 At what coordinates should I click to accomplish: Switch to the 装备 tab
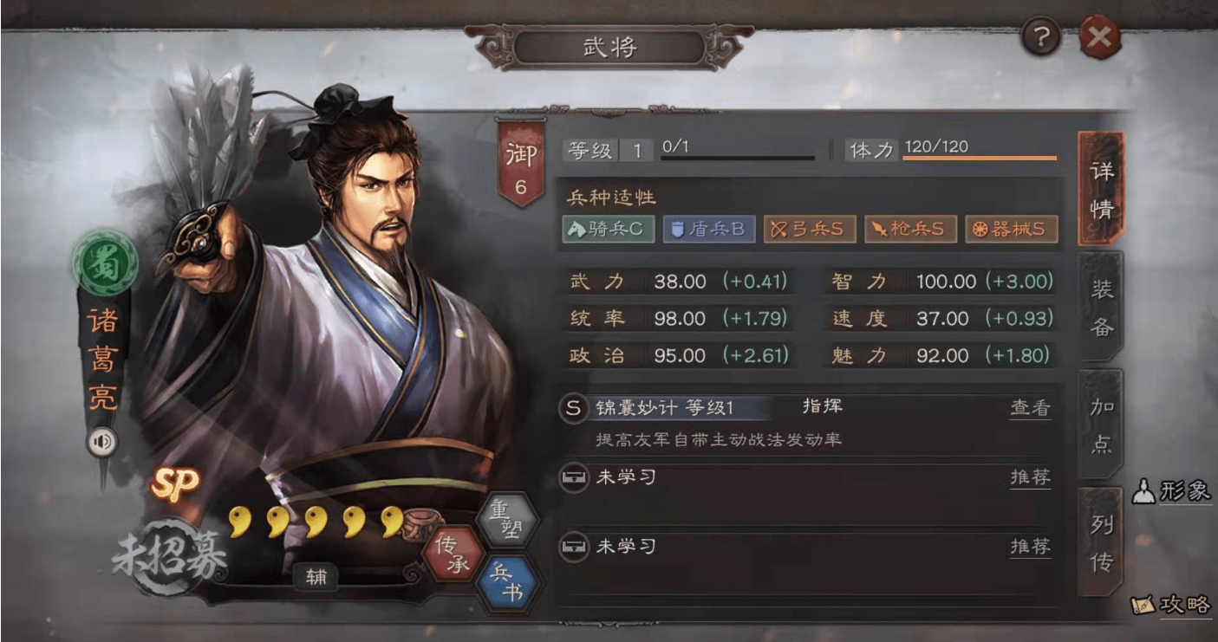1101,308
